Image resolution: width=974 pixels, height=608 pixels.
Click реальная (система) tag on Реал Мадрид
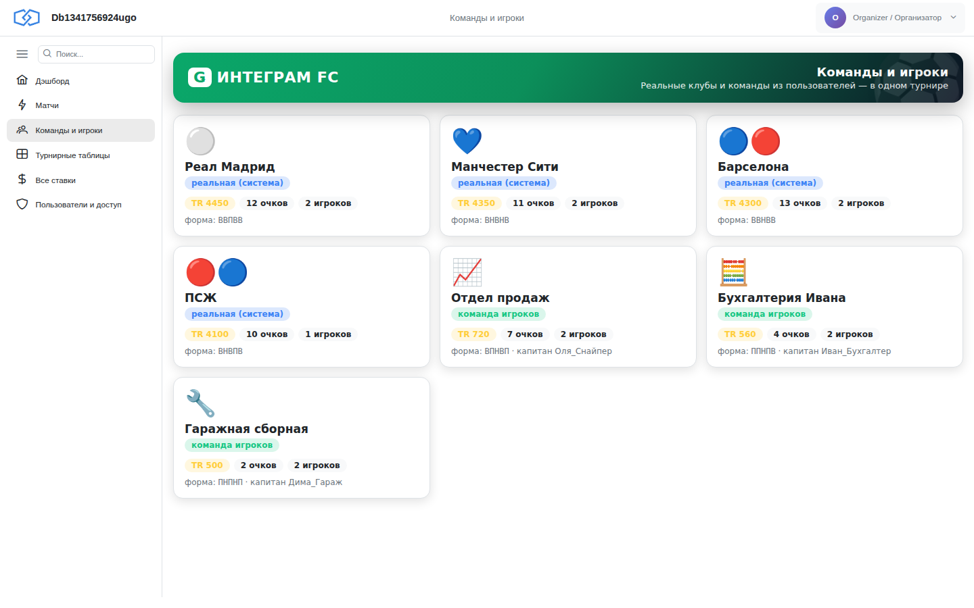237,183
